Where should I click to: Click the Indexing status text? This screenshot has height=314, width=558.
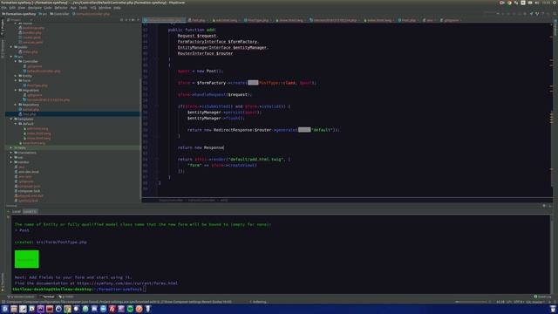point(259,302)
